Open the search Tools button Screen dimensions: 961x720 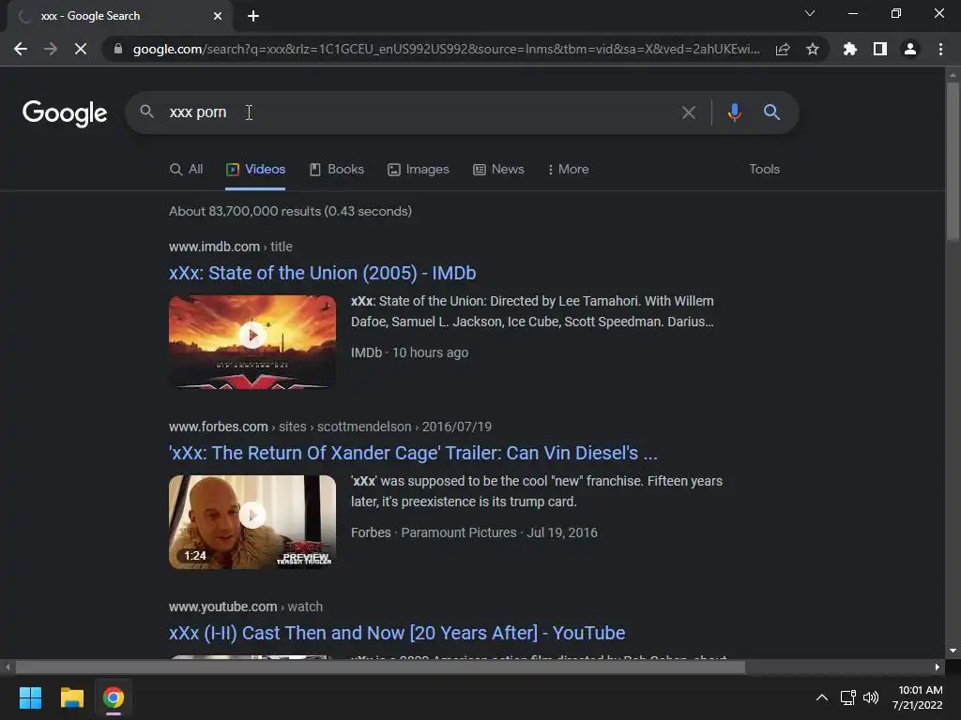(x=764, y=170)
